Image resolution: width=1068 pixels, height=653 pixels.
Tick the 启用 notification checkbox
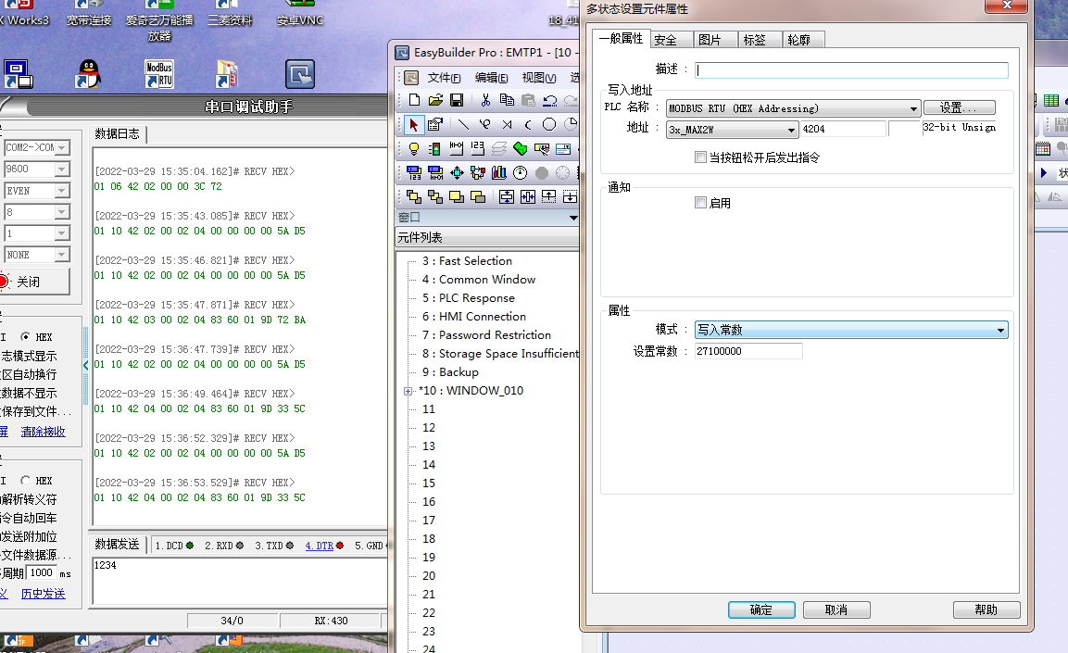(x=700, y=203)
